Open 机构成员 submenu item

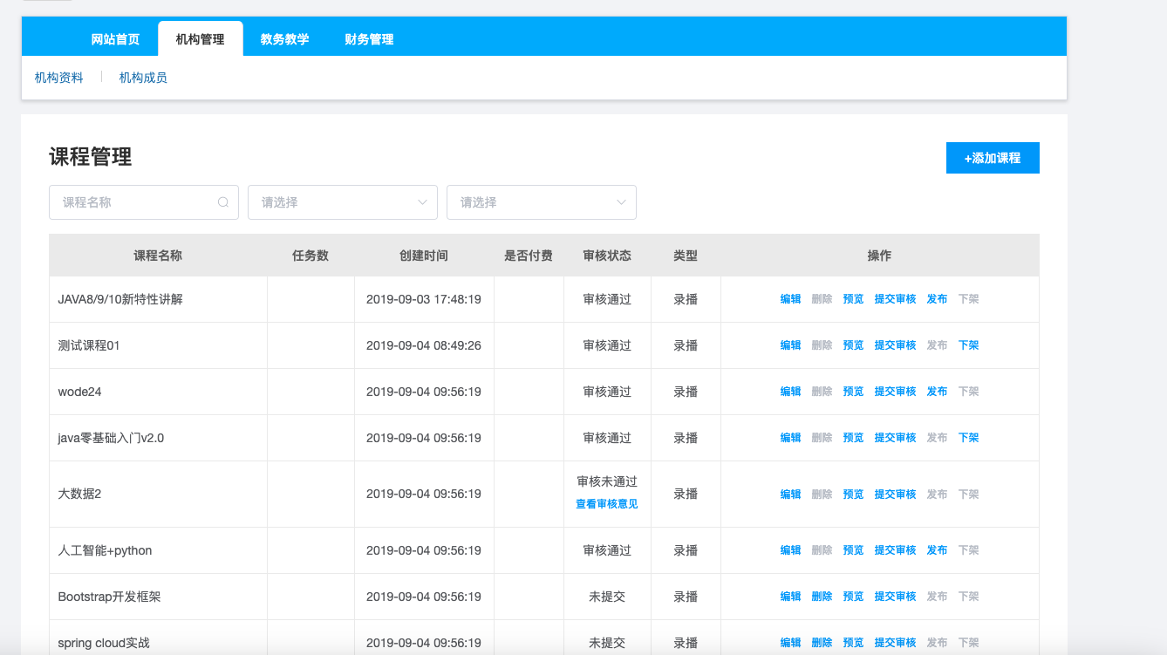[x=143, y=78]
